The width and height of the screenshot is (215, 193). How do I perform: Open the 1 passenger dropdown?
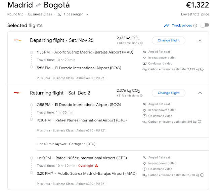pos(73,14)
